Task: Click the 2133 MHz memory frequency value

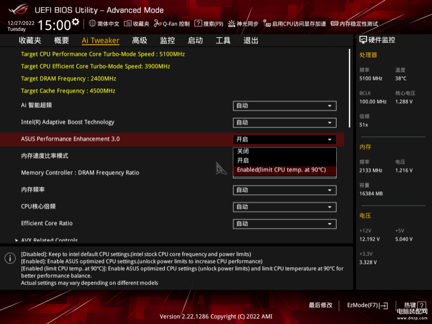Action: coord(371,170)
